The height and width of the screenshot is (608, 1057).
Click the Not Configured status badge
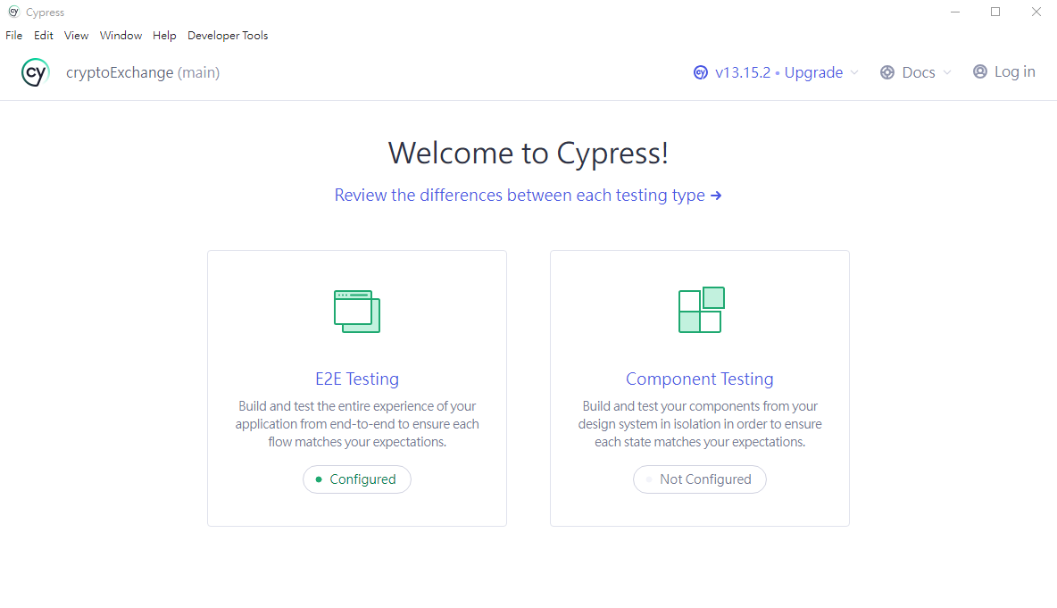point(700,479)
